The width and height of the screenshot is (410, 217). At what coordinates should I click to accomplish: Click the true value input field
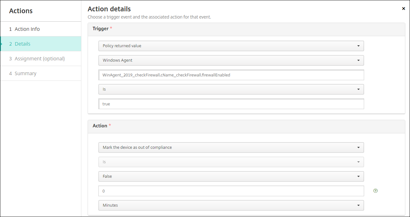(x=231, y=104)
